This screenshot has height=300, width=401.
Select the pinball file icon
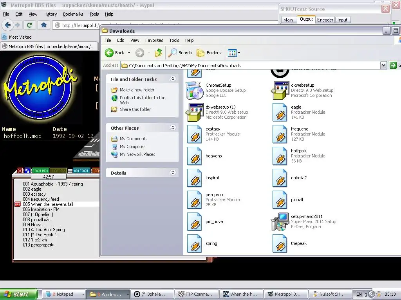tap(280, 200)
